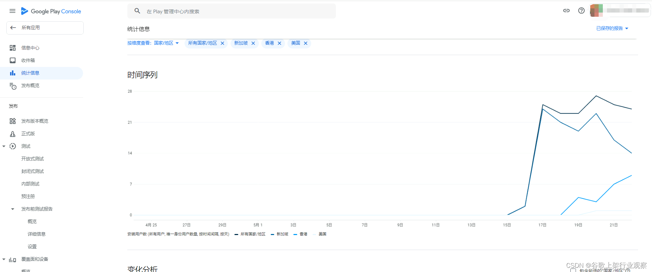Toggle 美国 series in chart legend

click(x=320, y=234)
